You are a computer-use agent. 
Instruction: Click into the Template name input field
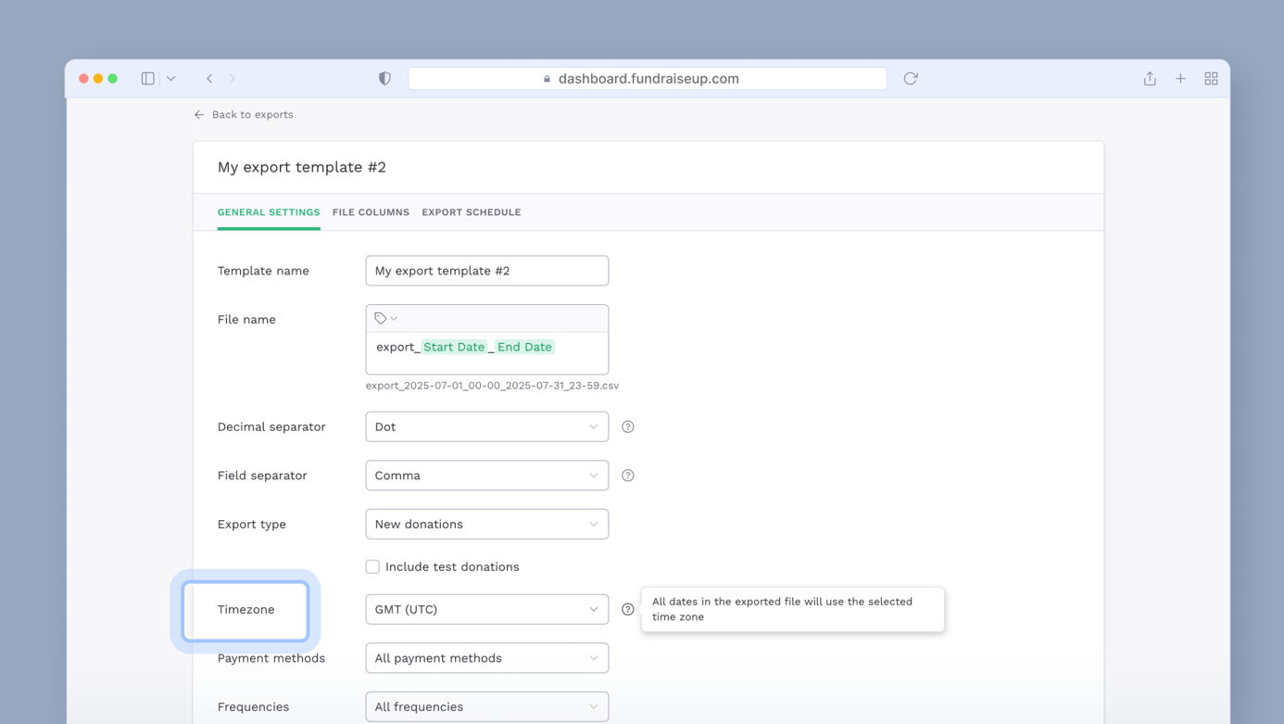click(x=486, y=271)
